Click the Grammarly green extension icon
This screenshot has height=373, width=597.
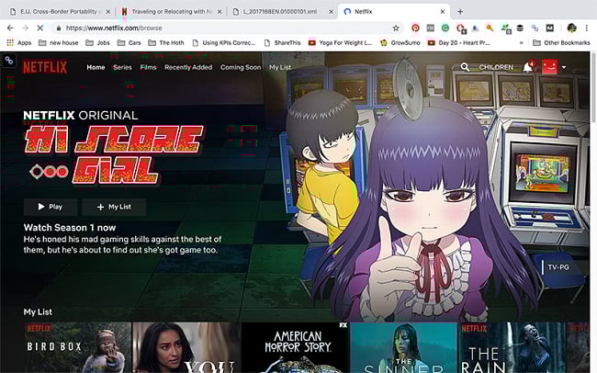point(445,28)
